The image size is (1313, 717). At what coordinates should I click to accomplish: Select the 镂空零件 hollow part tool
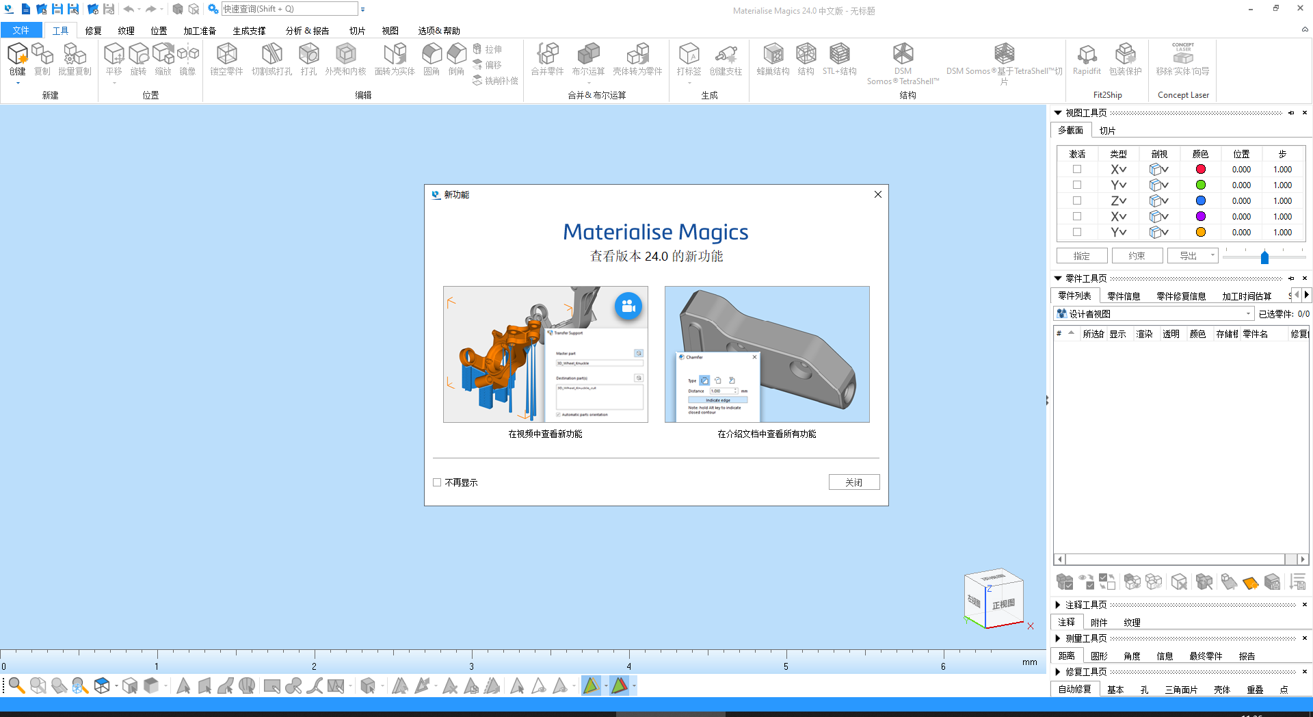(x=226, y=55)
